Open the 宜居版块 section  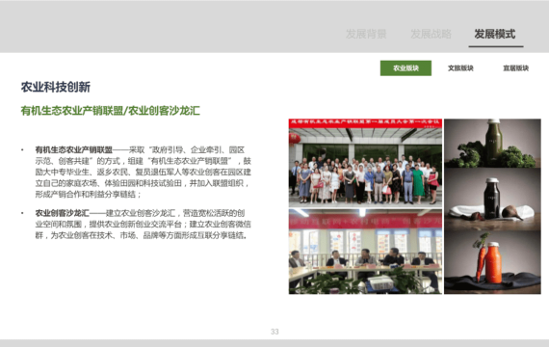pyautogui.click(x=515, y=68)
